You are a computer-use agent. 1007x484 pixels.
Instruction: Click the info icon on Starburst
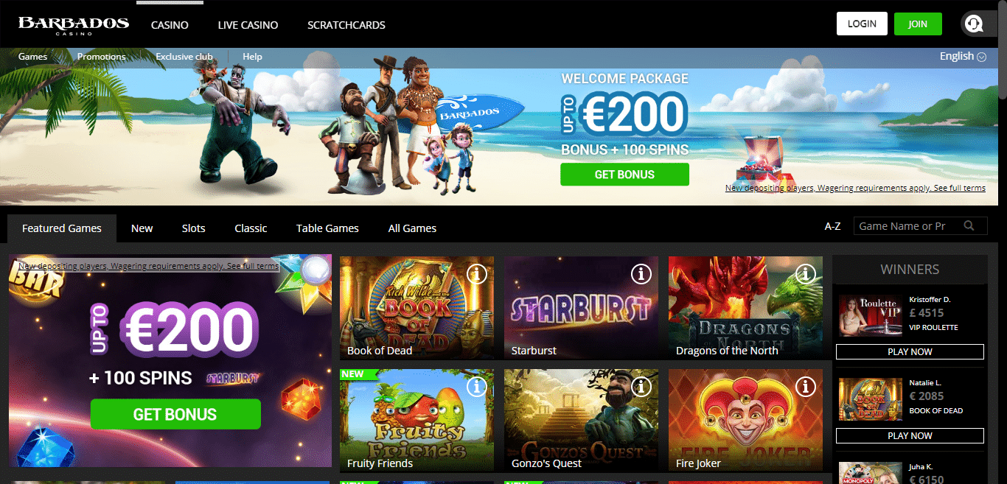coord(641,274)
